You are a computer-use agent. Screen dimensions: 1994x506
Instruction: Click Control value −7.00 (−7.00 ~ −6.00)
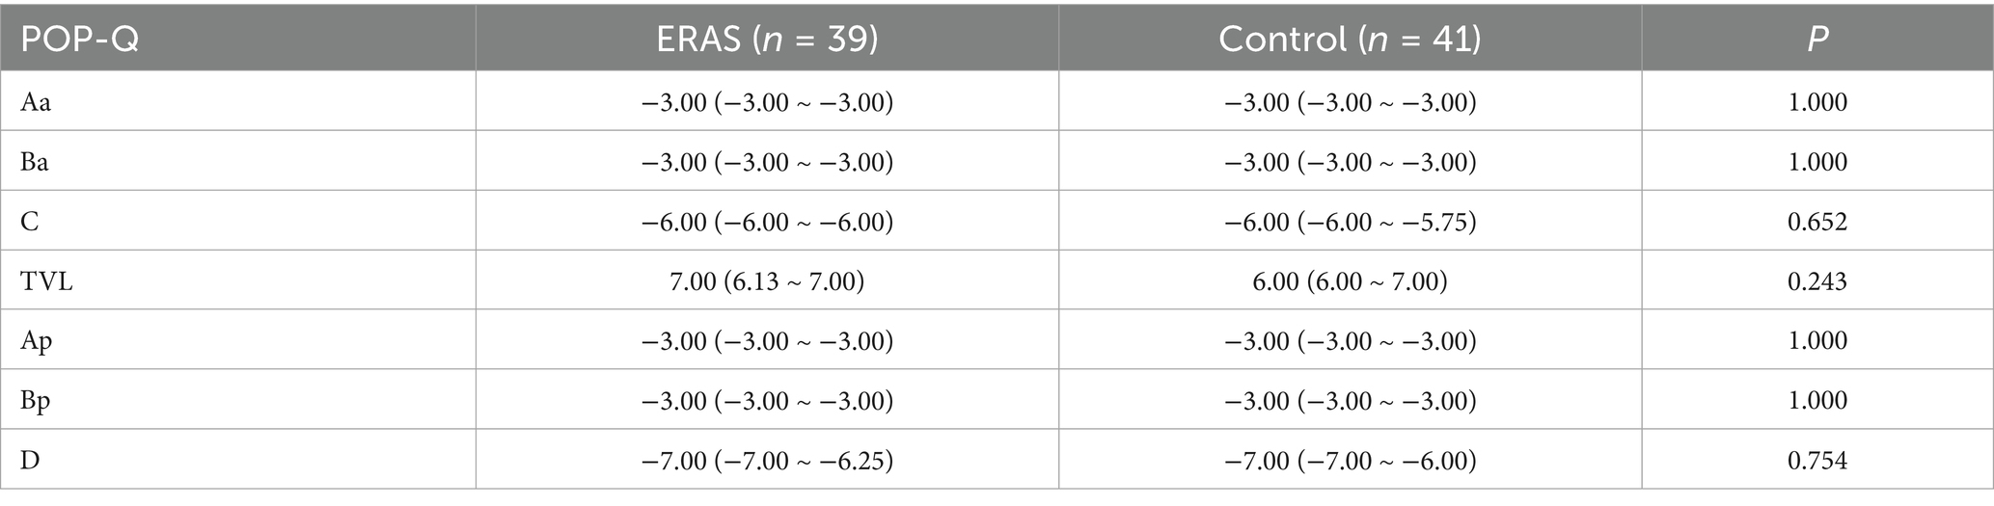click(1350, 461)
